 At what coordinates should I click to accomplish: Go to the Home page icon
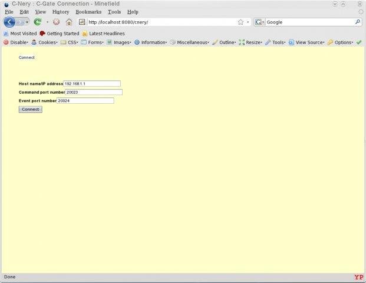pos(69,22)
